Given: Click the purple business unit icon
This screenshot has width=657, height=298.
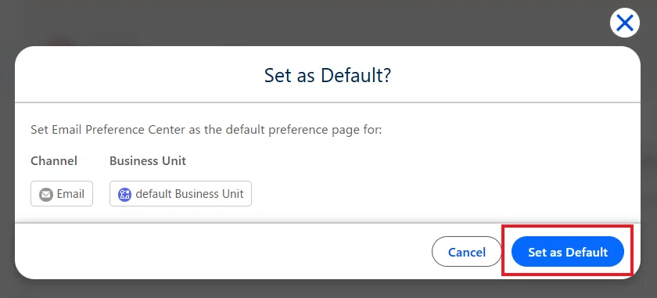Looking at the screenshot, I should coord(124,194).
